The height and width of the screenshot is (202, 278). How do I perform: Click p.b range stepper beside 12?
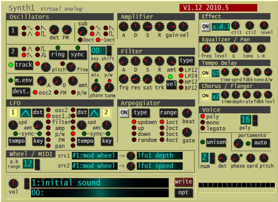(37, 164)
